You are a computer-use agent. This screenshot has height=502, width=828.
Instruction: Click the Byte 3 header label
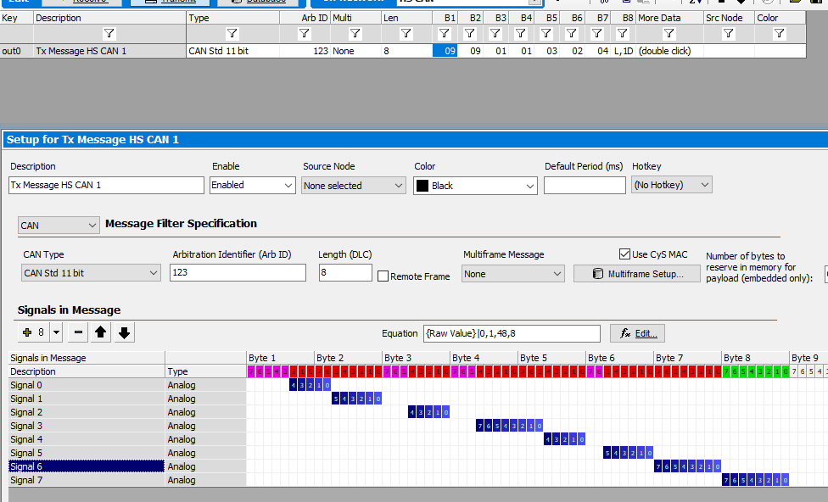coord(398,358)
